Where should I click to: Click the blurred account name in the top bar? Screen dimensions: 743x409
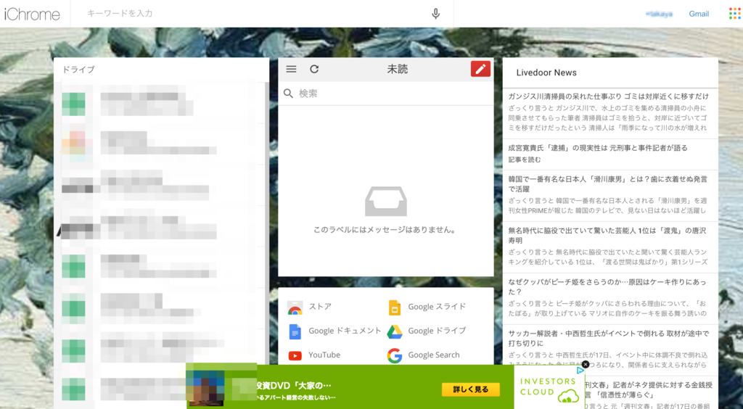(659, 15)
